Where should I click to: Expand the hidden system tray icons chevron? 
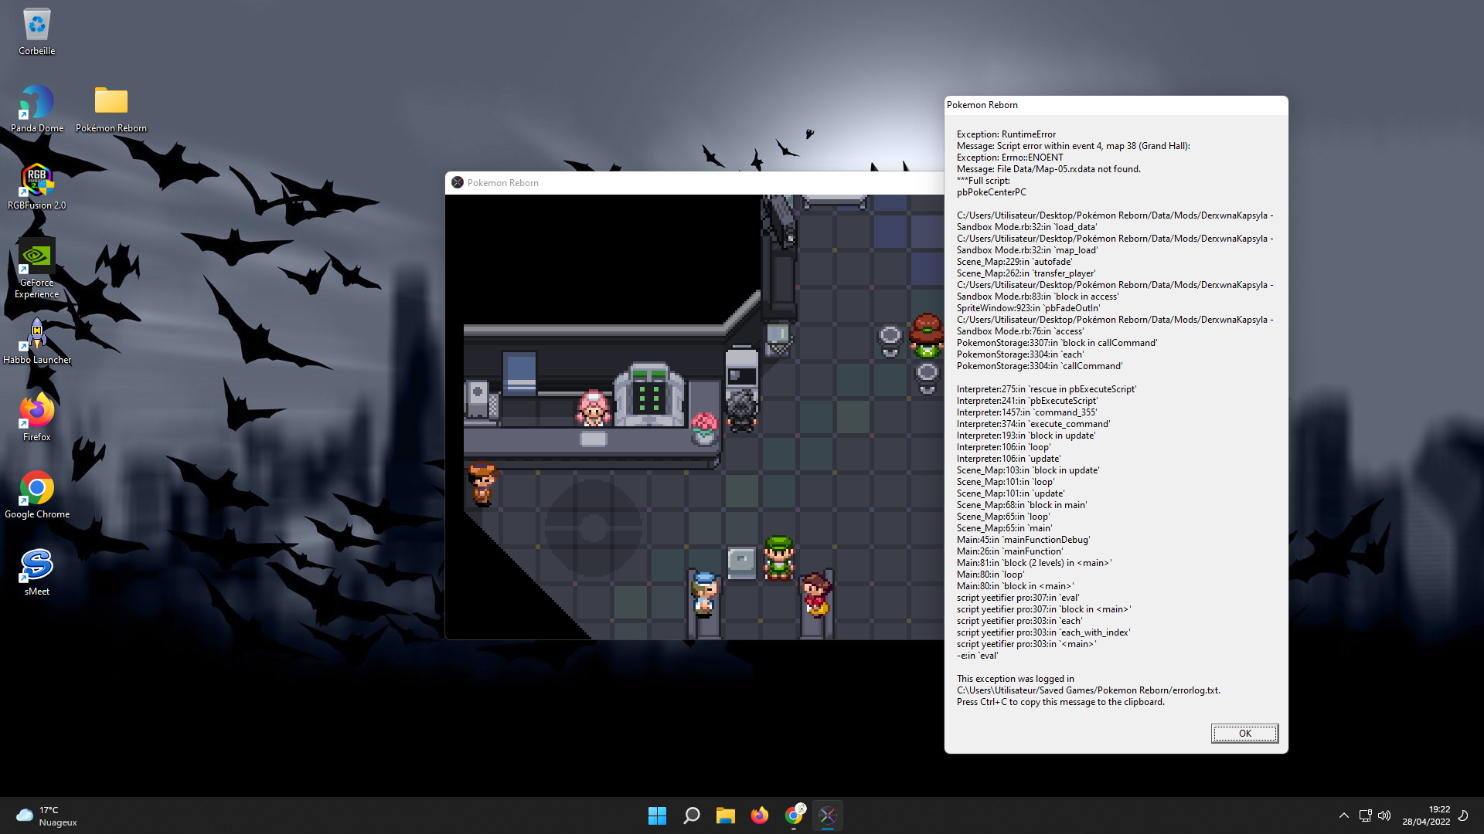click(1343, 815)
